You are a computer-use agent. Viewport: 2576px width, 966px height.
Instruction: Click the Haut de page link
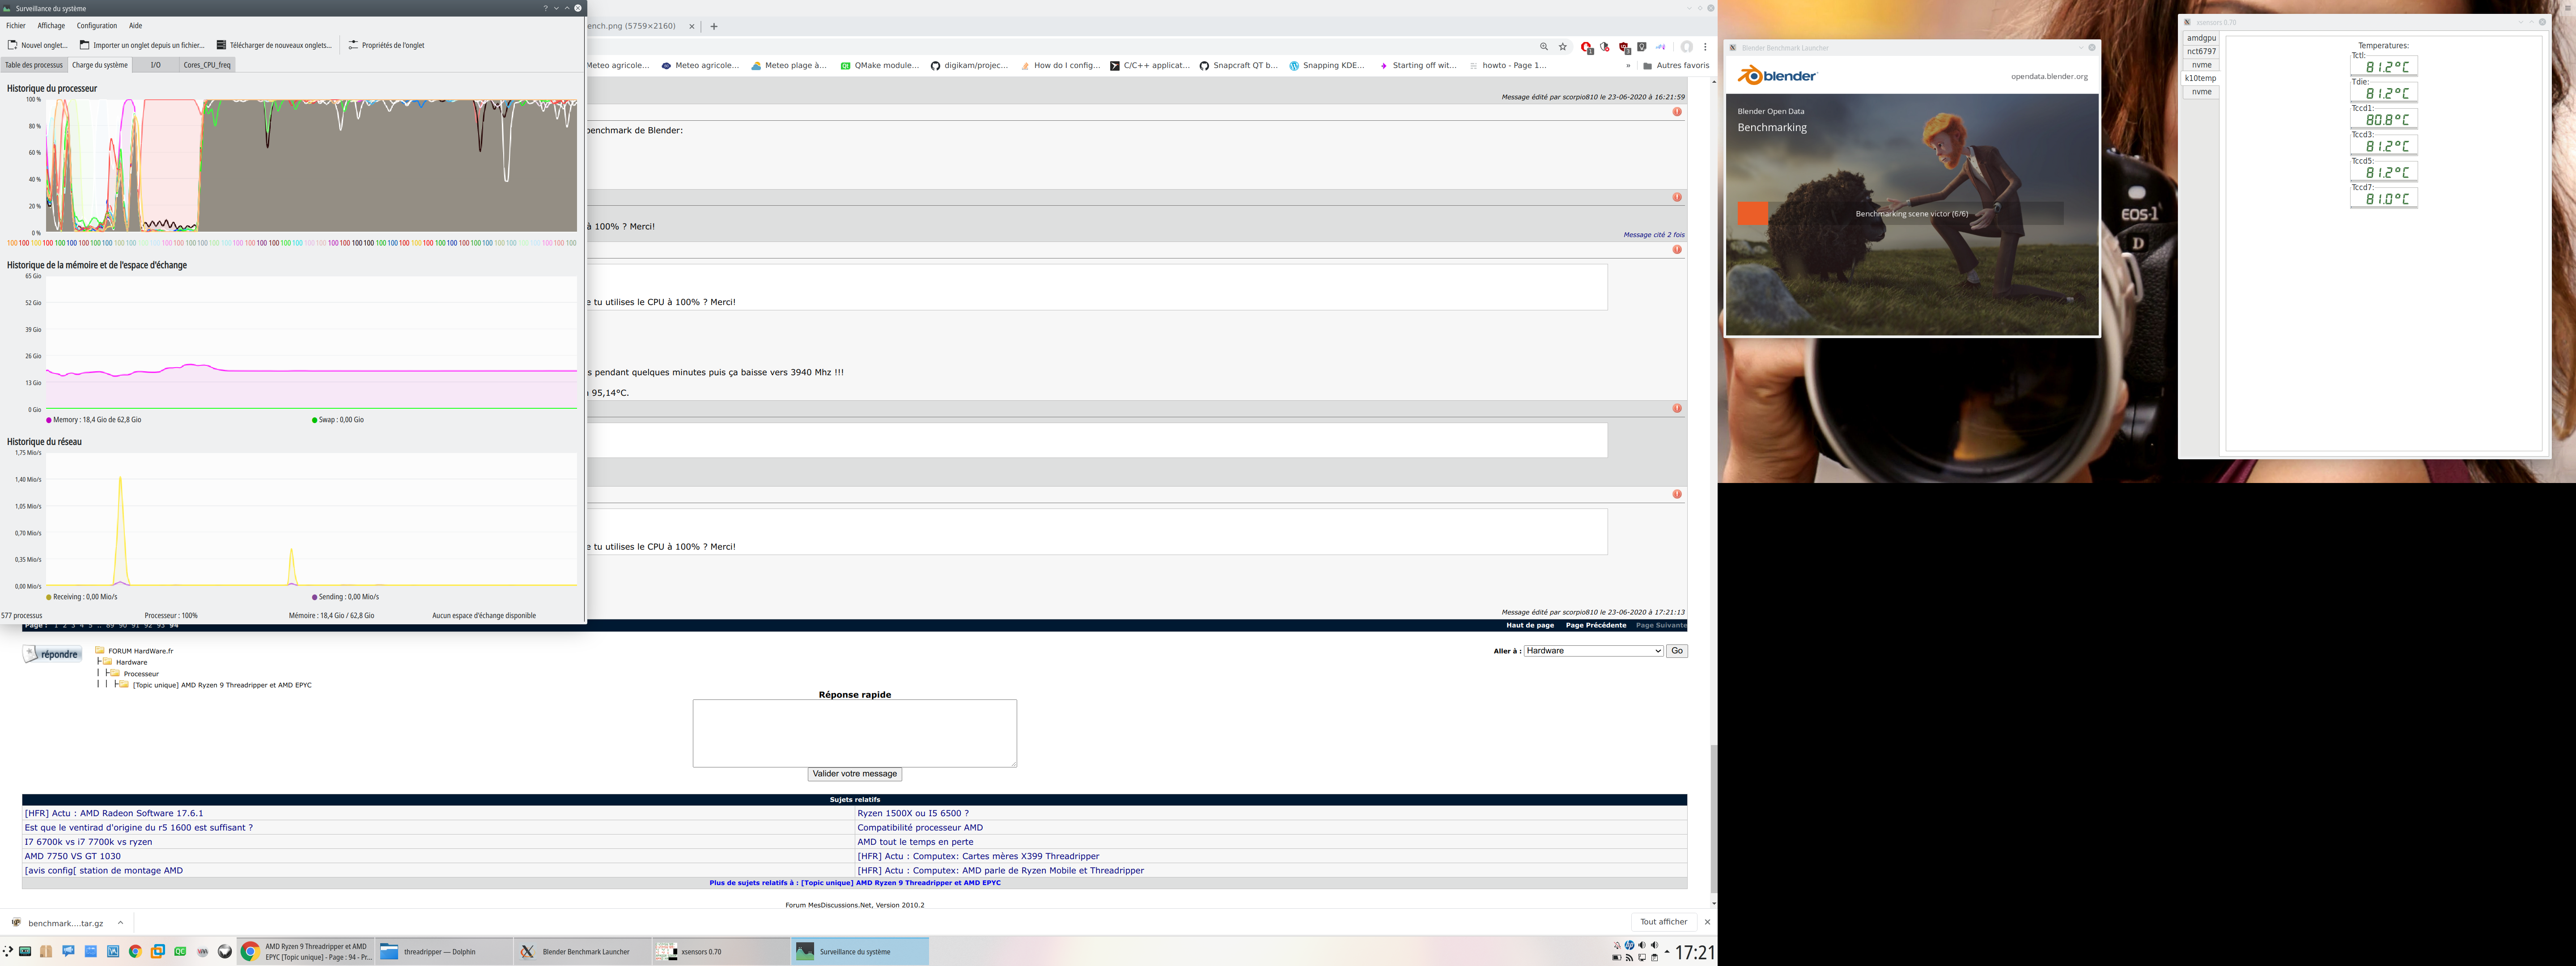pos(1530,626)
